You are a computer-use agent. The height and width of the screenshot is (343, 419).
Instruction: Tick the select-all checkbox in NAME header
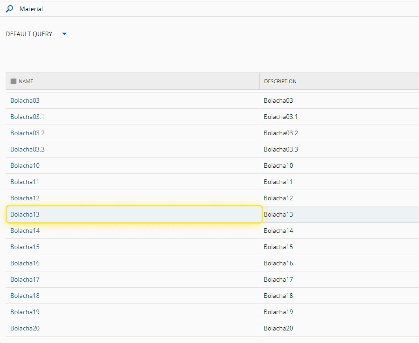click(14, 81)
